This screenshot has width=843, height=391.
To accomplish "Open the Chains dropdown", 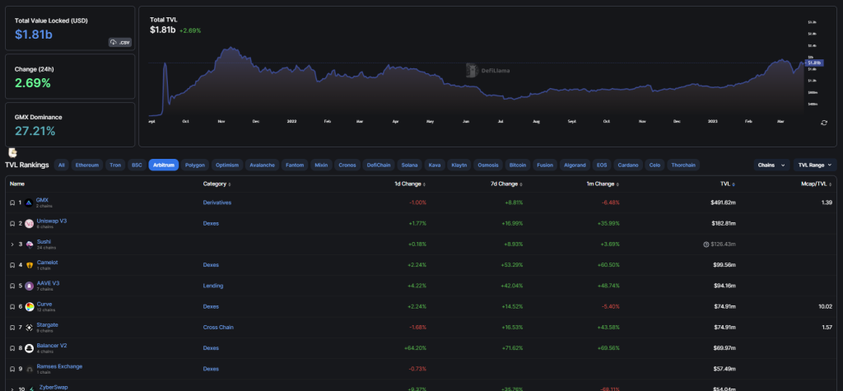I will pyautogui.click(x=772, y=165).
